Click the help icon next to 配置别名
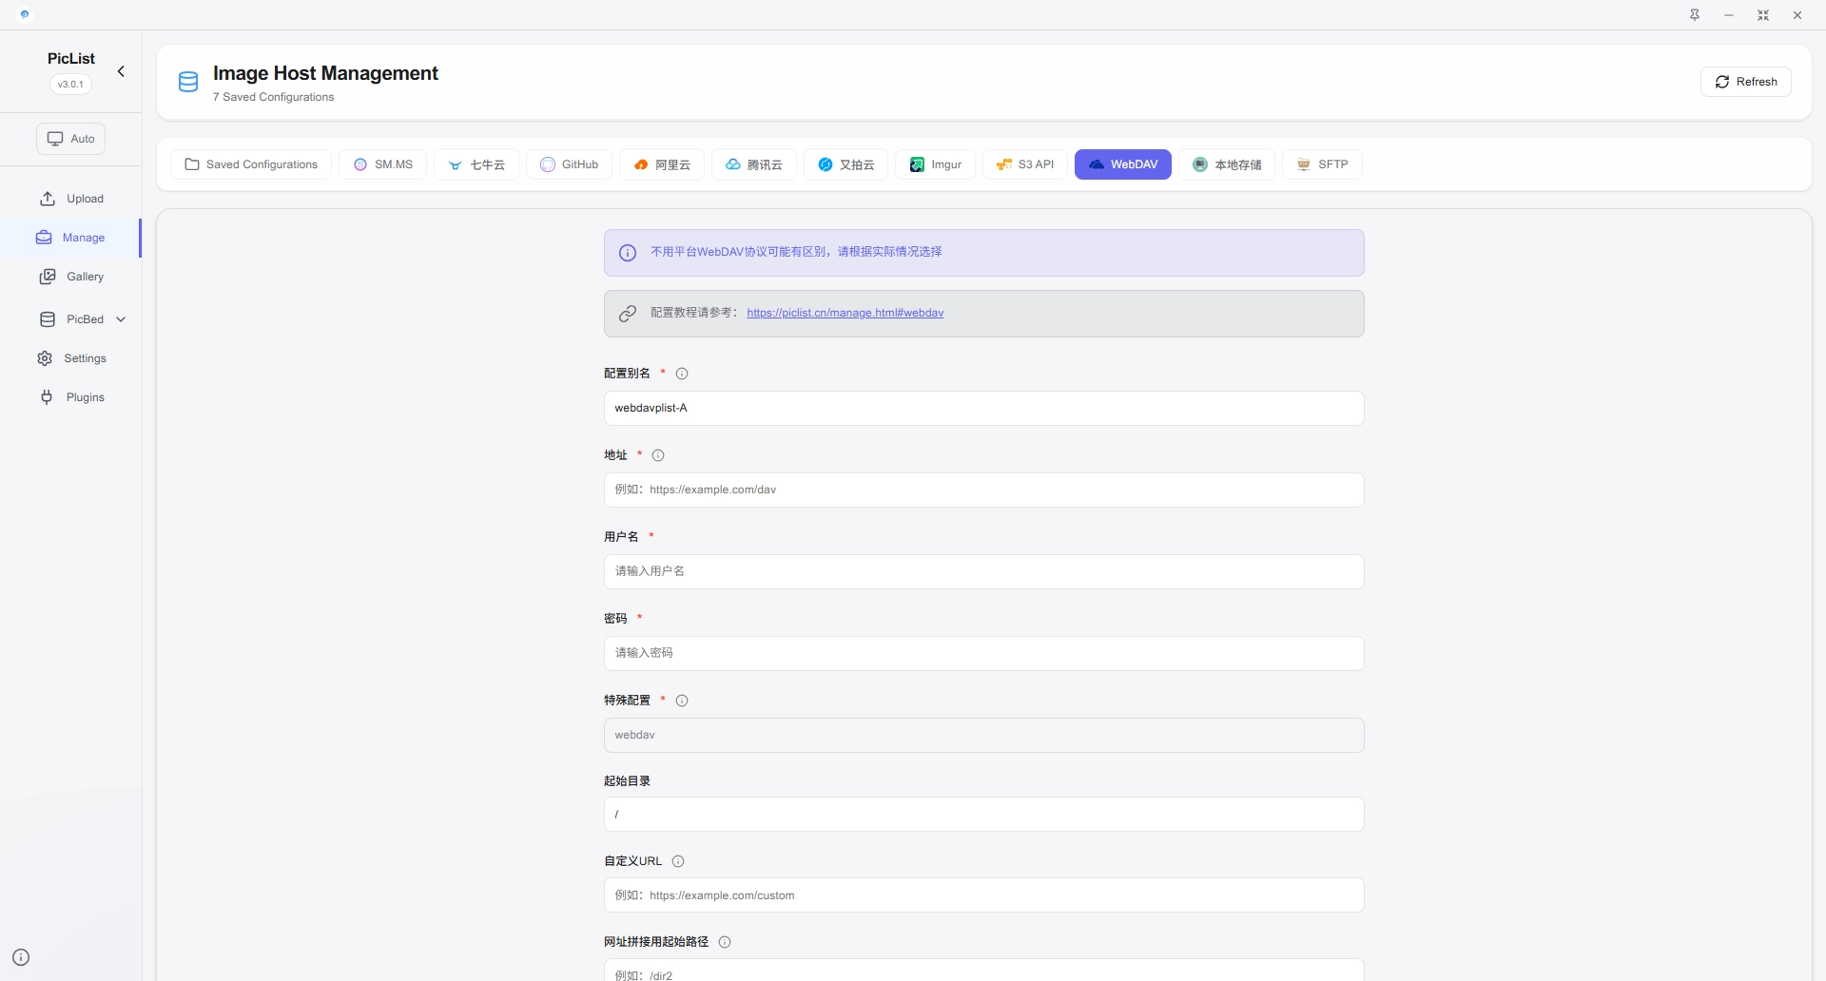Viewport: 1826px width, 981px height. [682, 374]
